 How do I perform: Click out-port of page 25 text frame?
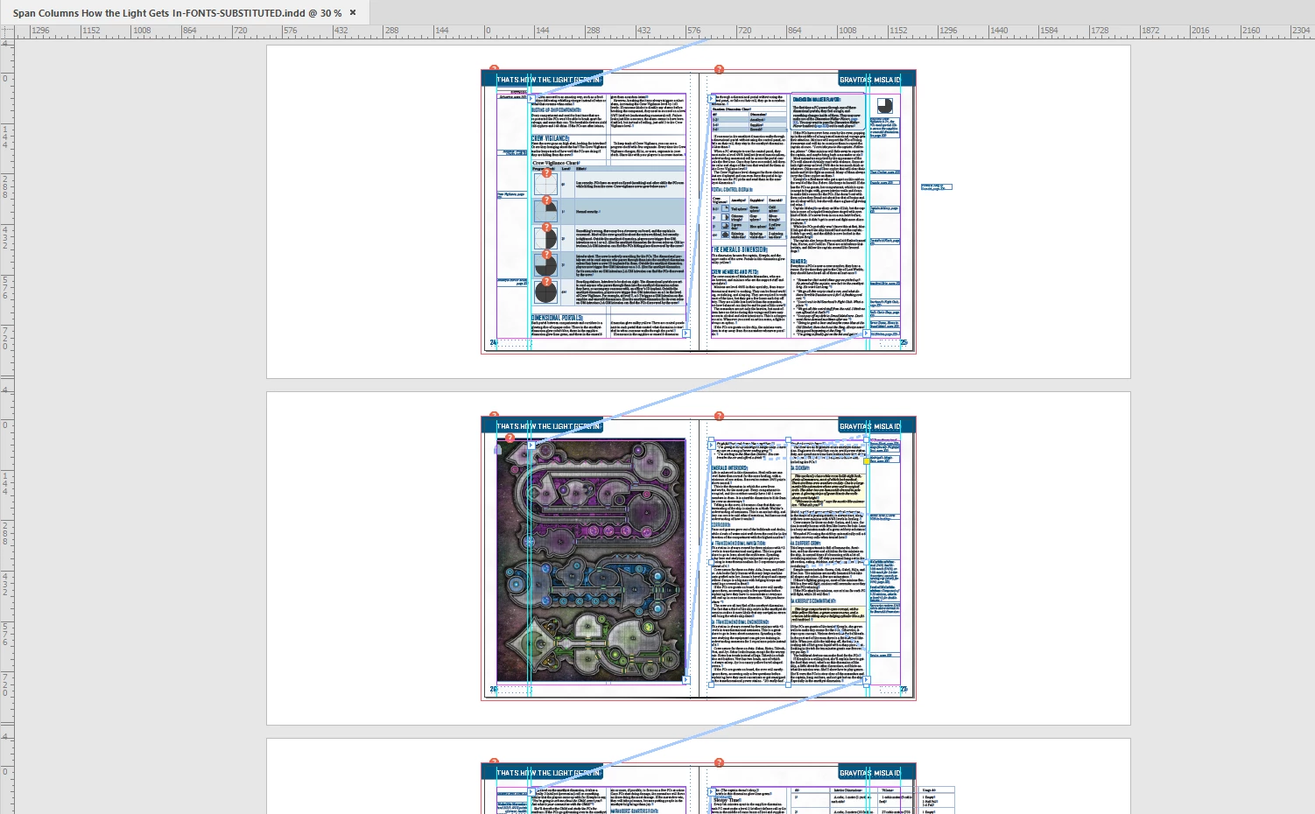point(867,333)
